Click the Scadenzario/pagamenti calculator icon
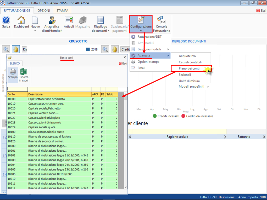The image size is (267, 200). (120, 20)
